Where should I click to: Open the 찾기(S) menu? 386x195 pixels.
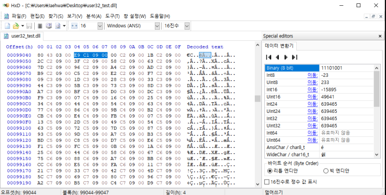click(55, 16)
